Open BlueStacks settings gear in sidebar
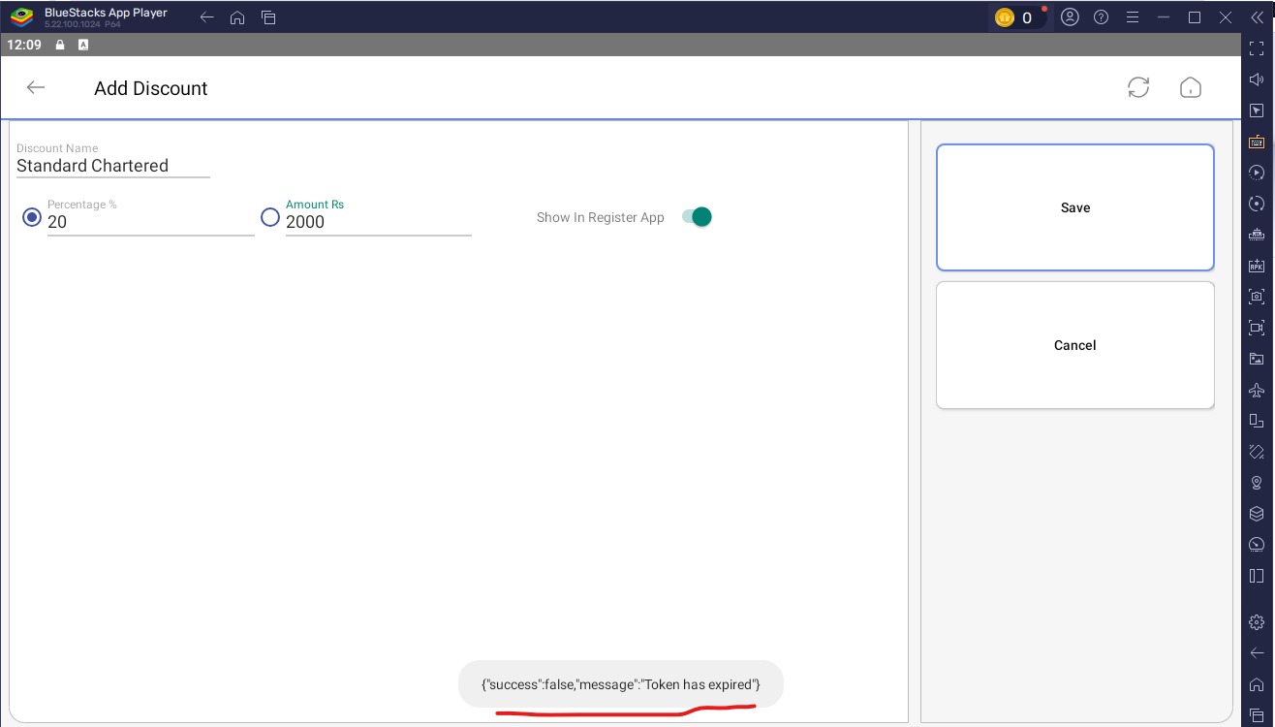Image resolution: width=1275 pixels, height=727 pixels. click(1257, 622)
